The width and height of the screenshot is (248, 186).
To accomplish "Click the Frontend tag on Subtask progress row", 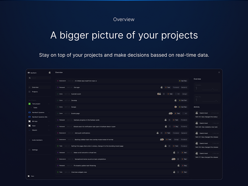I will pos(184,120).
